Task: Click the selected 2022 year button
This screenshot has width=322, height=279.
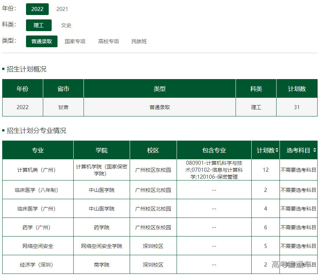Action: pos(37,8)
